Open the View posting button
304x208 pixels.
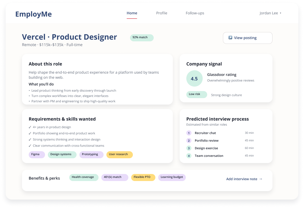point(248,38)
